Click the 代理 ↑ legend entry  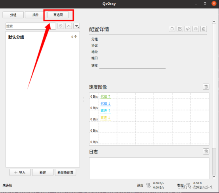[x=106, y=96]
